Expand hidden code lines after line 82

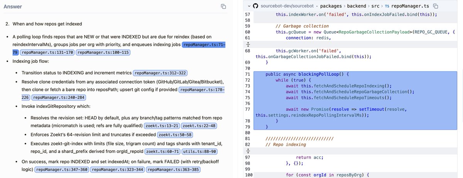(x=248, y=151)
